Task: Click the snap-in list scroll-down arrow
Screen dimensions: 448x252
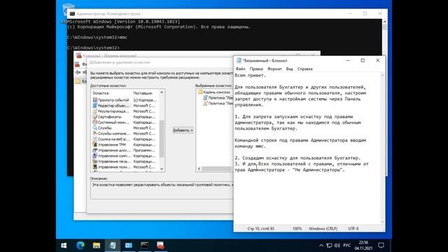Action: tap(162, 169)
